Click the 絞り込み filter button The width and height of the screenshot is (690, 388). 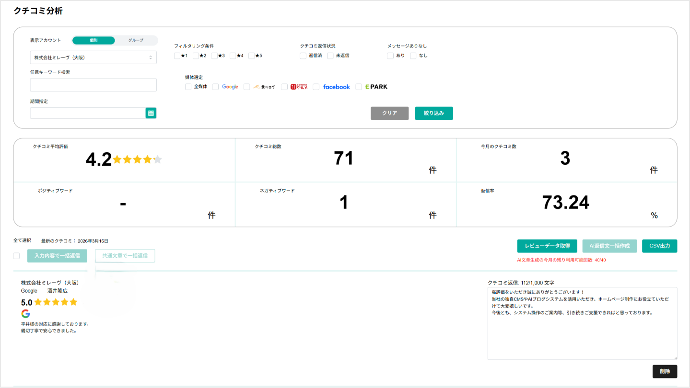click(434, 113)
